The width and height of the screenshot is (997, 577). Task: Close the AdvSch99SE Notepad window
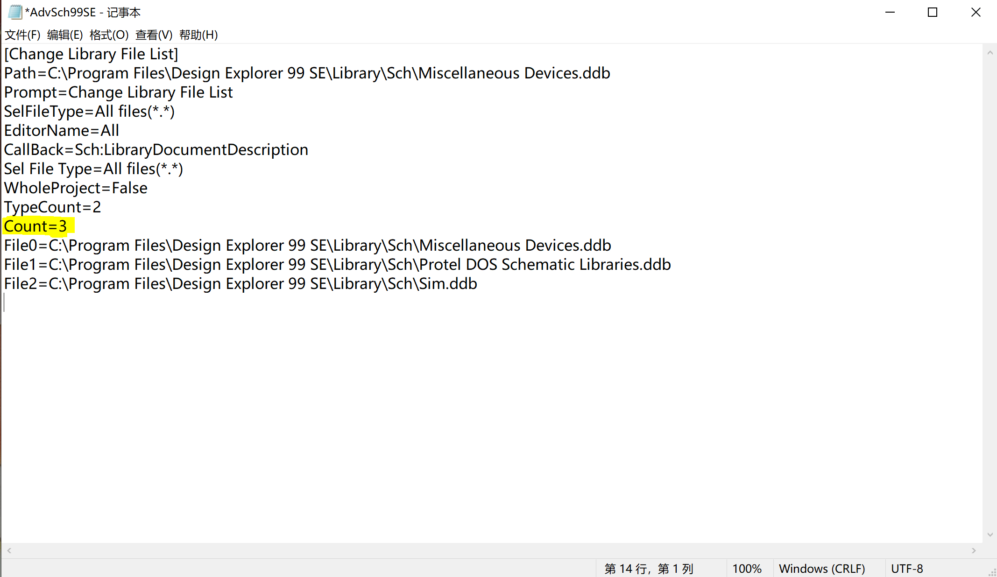coord(976,12)
